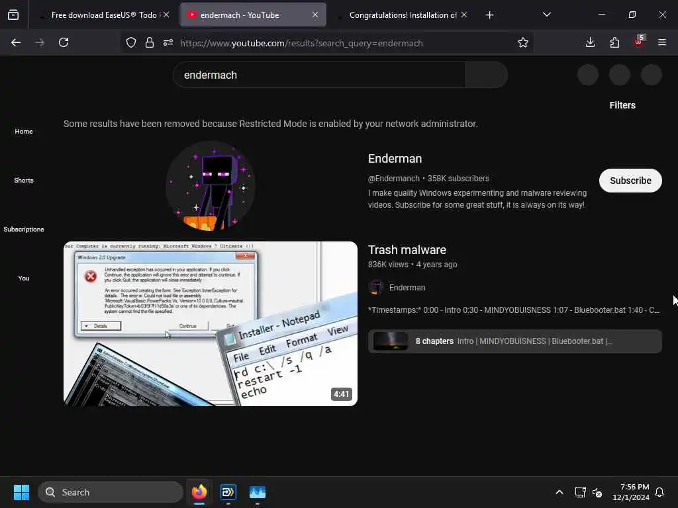
Task: Click the Windows taskbar Search box
Action: click(111, 492)
